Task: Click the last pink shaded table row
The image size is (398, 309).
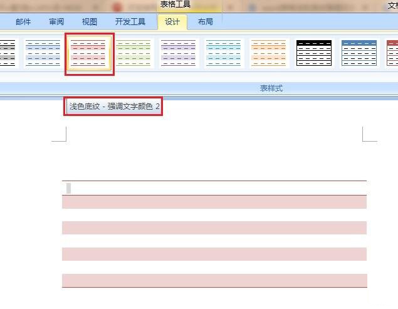Action: click(x=214, y=280)
